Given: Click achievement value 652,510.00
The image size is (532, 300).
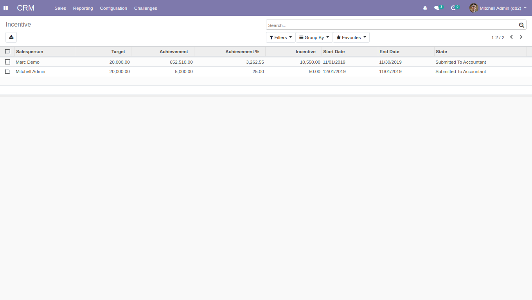Looking at the screenshot, I should [x=181, y=62].
